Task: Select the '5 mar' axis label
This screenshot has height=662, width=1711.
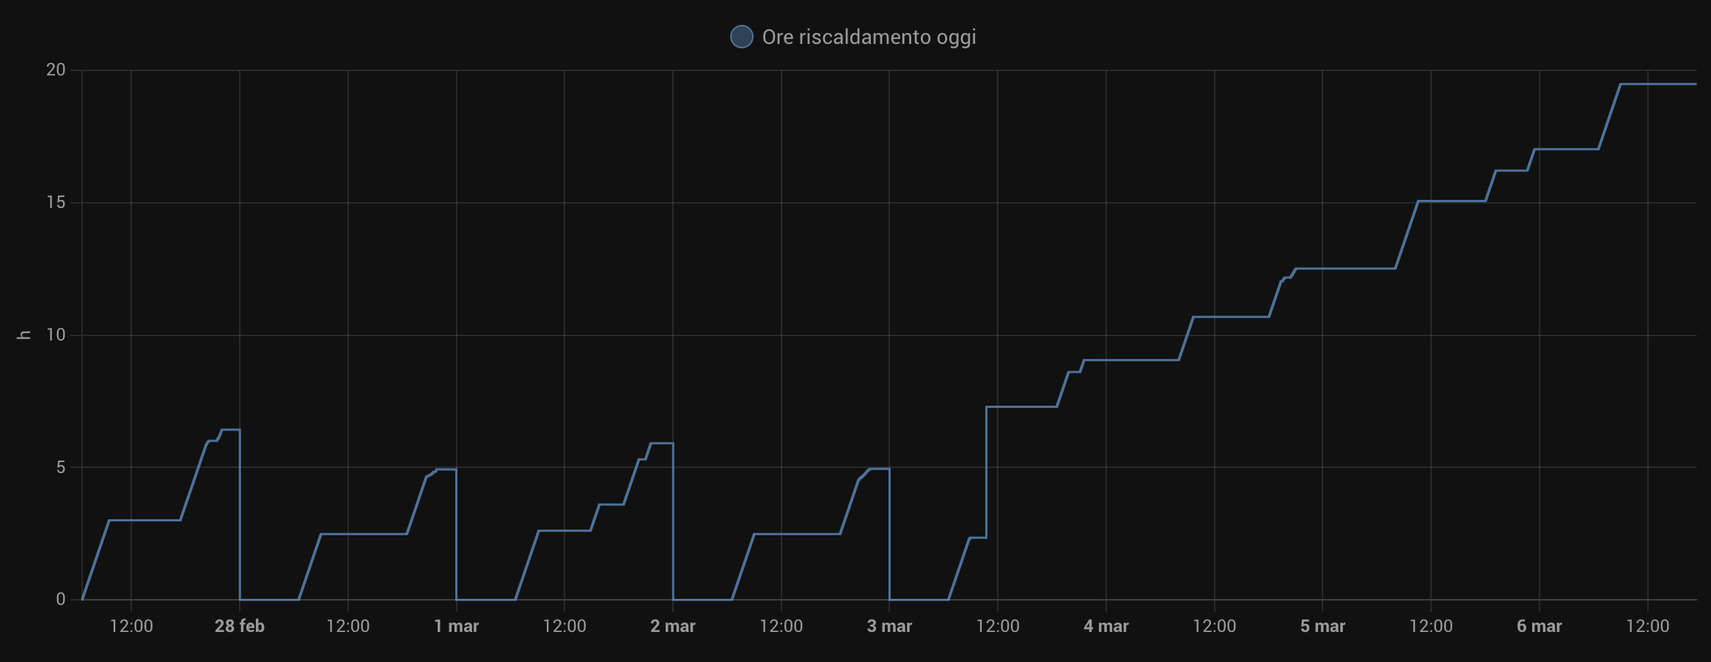Action: point(1323,627)
